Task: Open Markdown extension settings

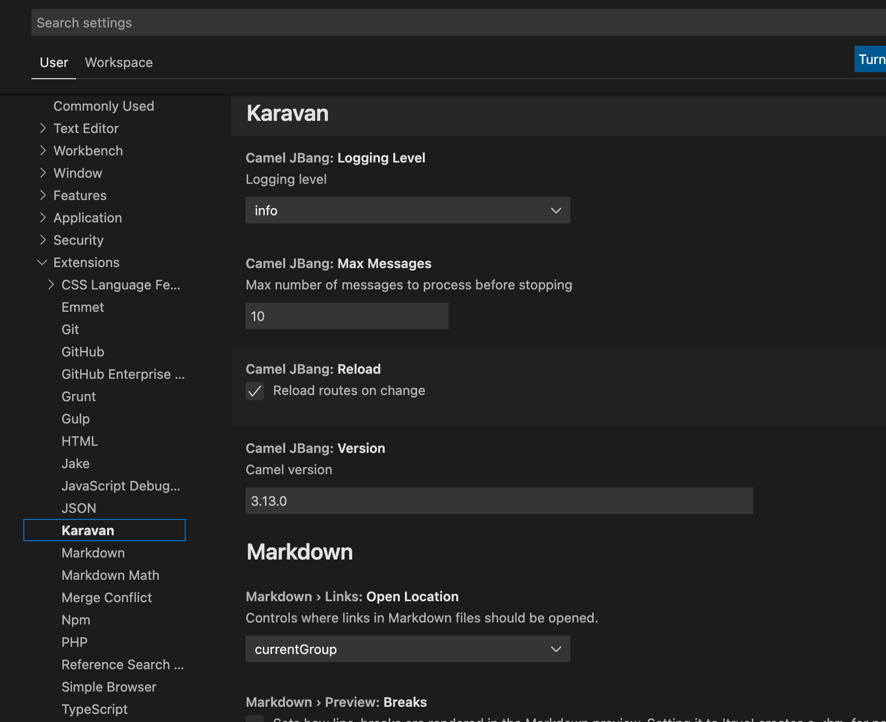Action: (93, 552)
